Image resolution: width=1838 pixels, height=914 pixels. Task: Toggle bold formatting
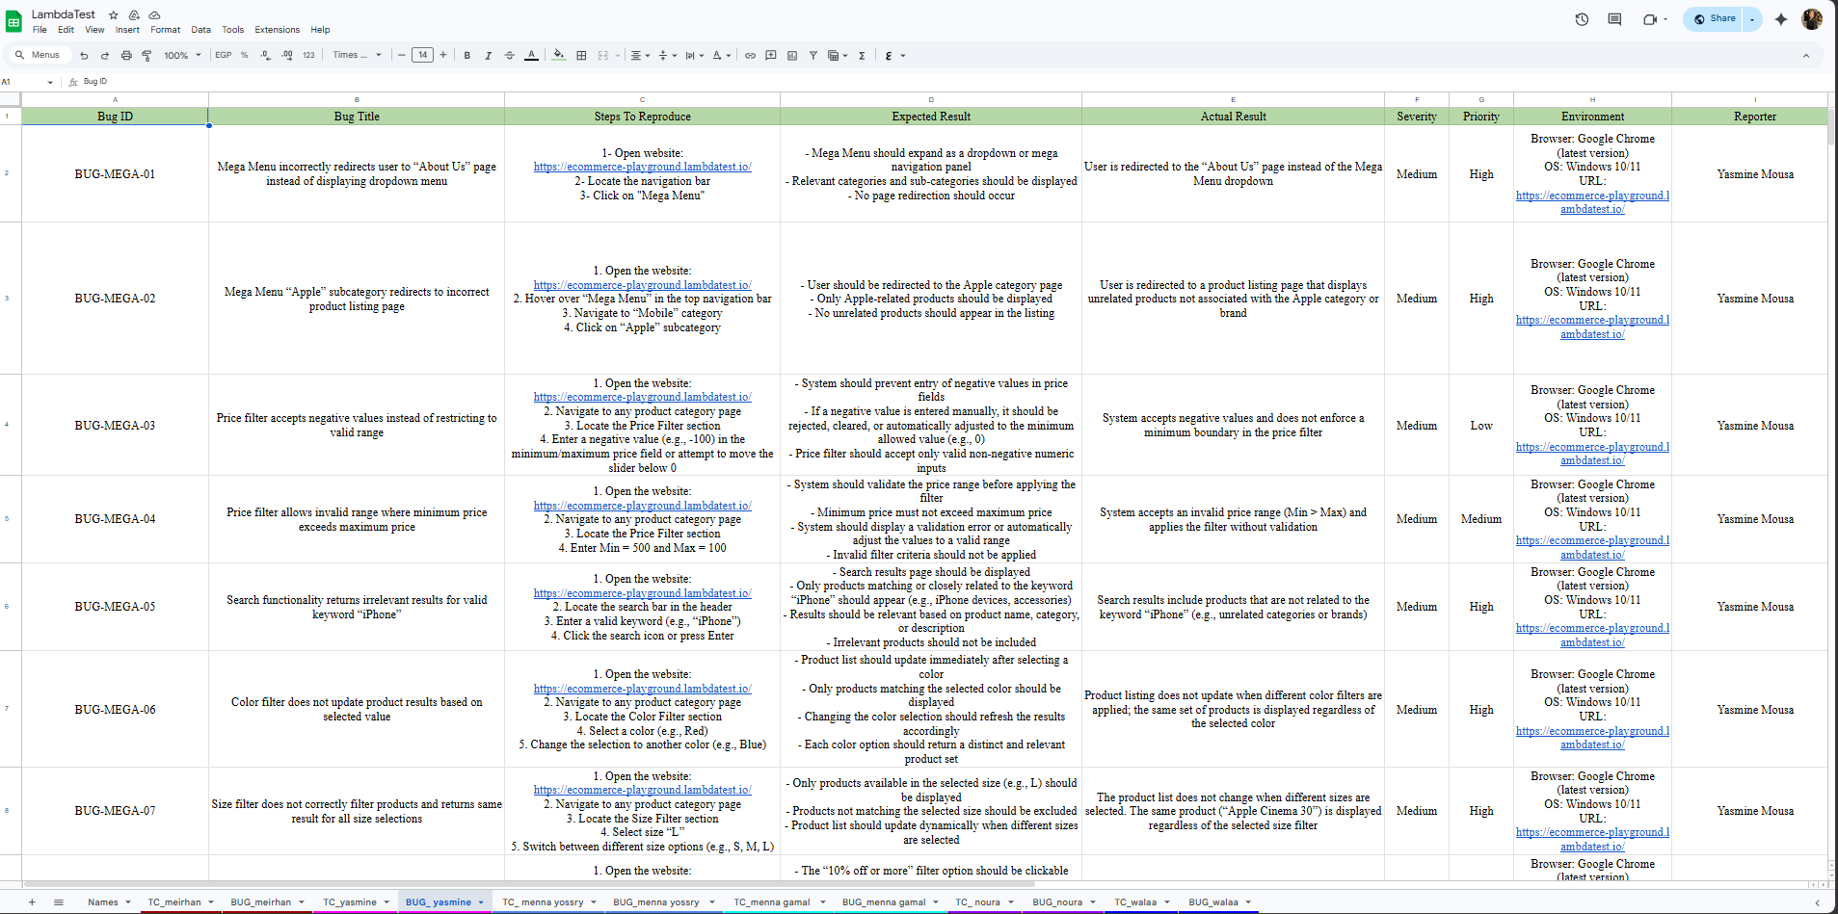coord(467,56)
